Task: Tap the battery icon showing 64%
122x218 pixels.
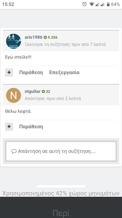Action: tap(108, 4)
